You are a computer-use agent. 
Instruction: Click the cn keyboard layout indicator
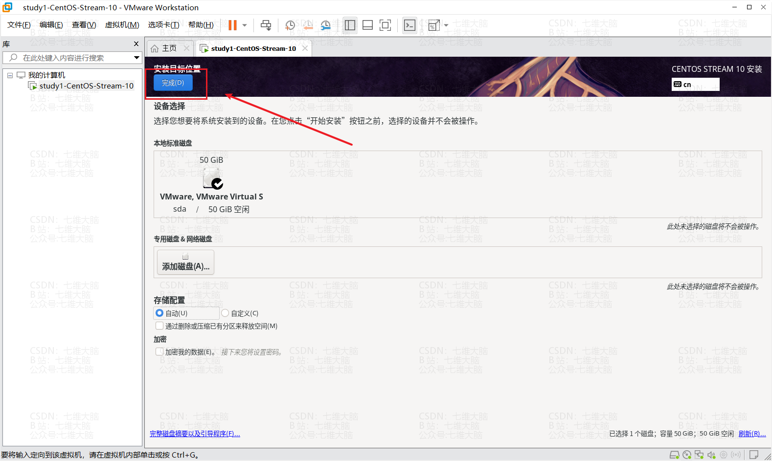(x=695, y=84)
